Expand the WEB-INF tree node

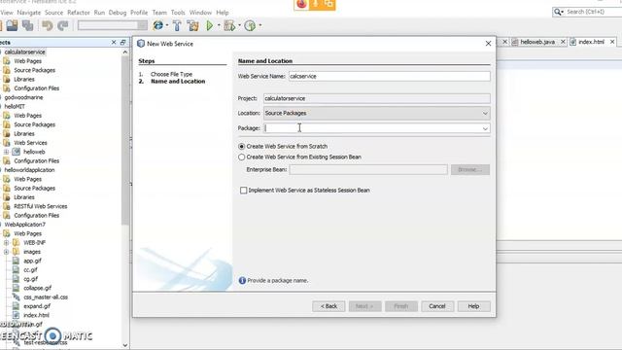coord(7,242)
